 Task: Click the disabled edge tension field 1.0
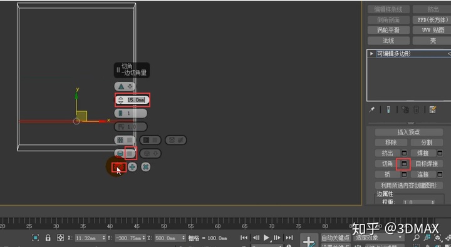(x=130, y=127)
